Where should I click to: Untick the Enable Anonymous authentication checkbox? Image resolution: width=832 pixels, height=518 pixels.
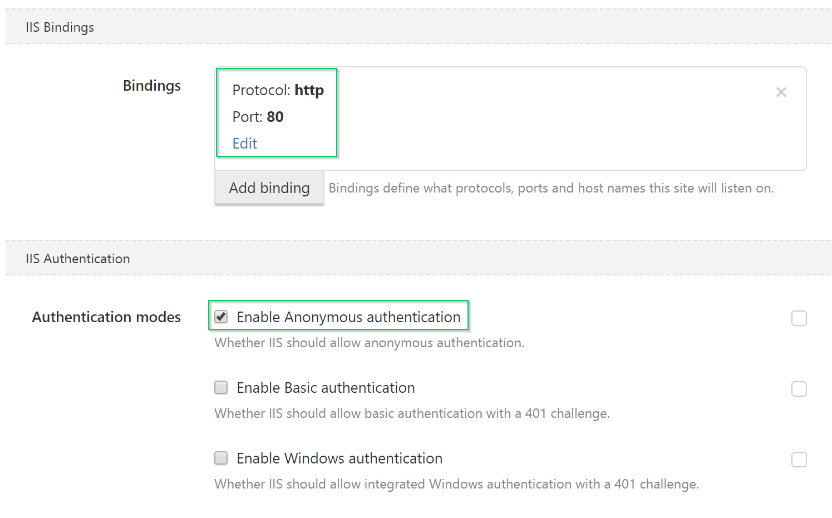point(221,317)
